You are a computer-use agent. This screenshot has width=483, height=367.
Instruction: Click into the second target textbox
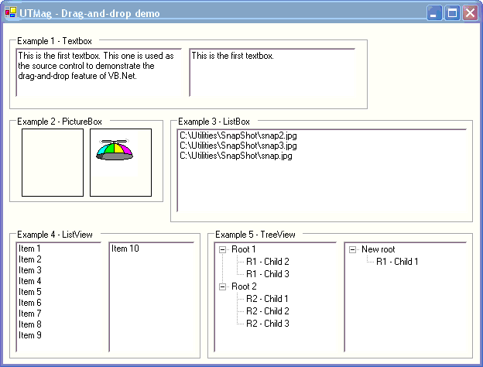[x=272, y=71]
